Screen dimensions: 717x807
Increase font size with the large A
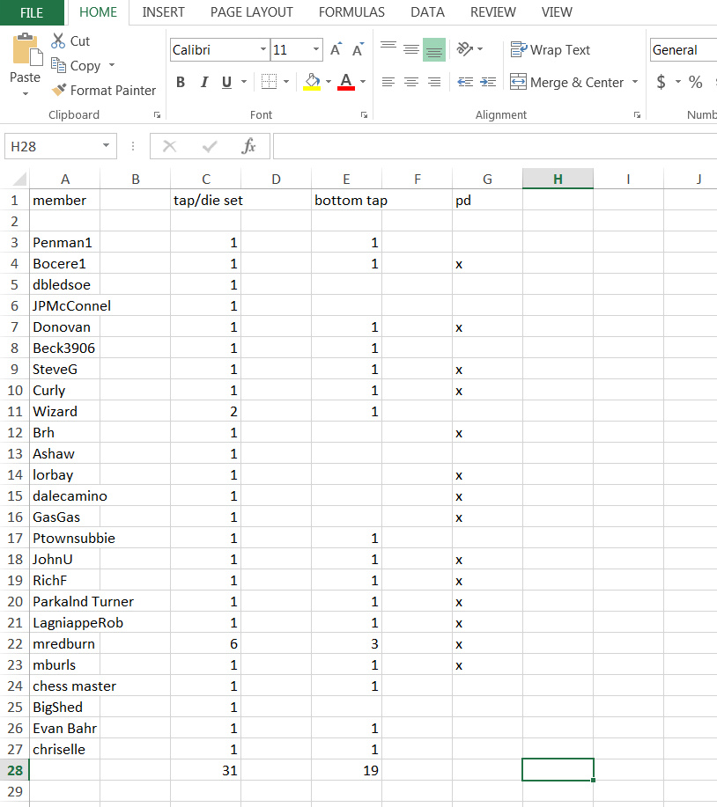point(336,50)
